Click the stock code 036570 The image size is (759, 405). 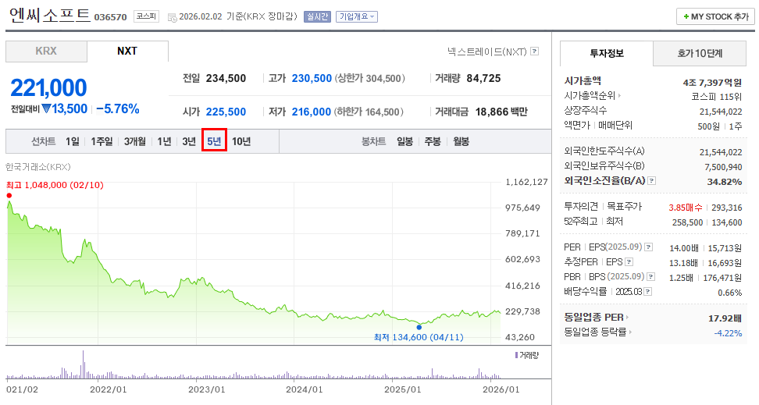(x=110, y=17)
